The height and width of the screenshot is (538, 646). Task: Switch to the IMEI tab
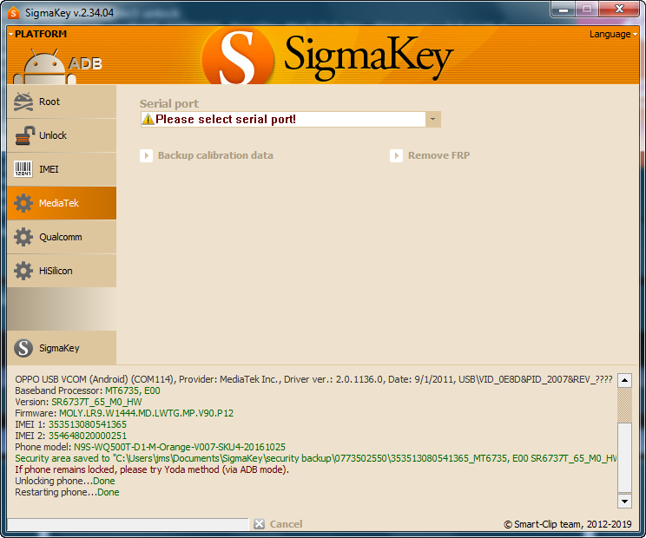tap(62, 169)
